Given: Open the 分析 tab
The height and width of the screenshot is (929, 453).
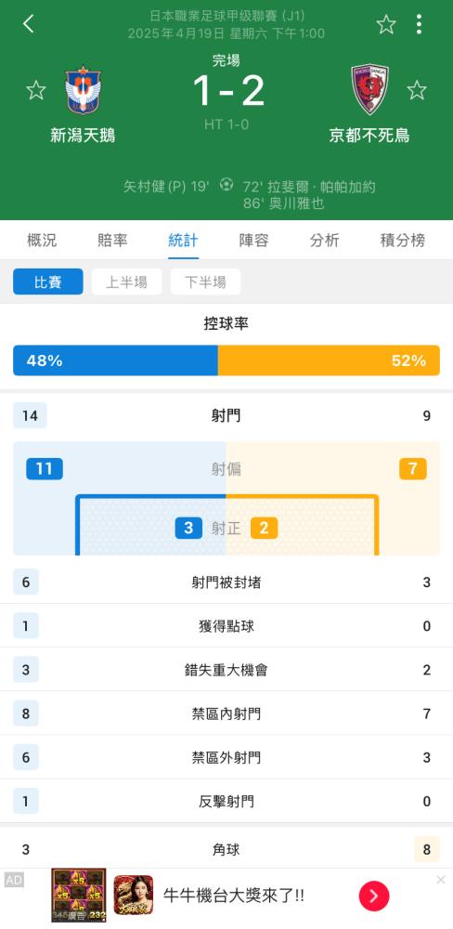Looking at the screenshot, I should (325, 241).
